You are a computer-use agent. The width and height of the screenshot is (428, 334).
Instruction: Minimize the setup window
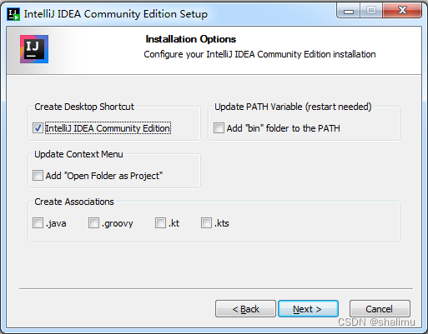(349, 12)
